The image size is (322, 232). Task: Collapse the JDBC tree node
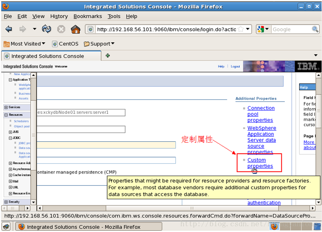point(10,138)
